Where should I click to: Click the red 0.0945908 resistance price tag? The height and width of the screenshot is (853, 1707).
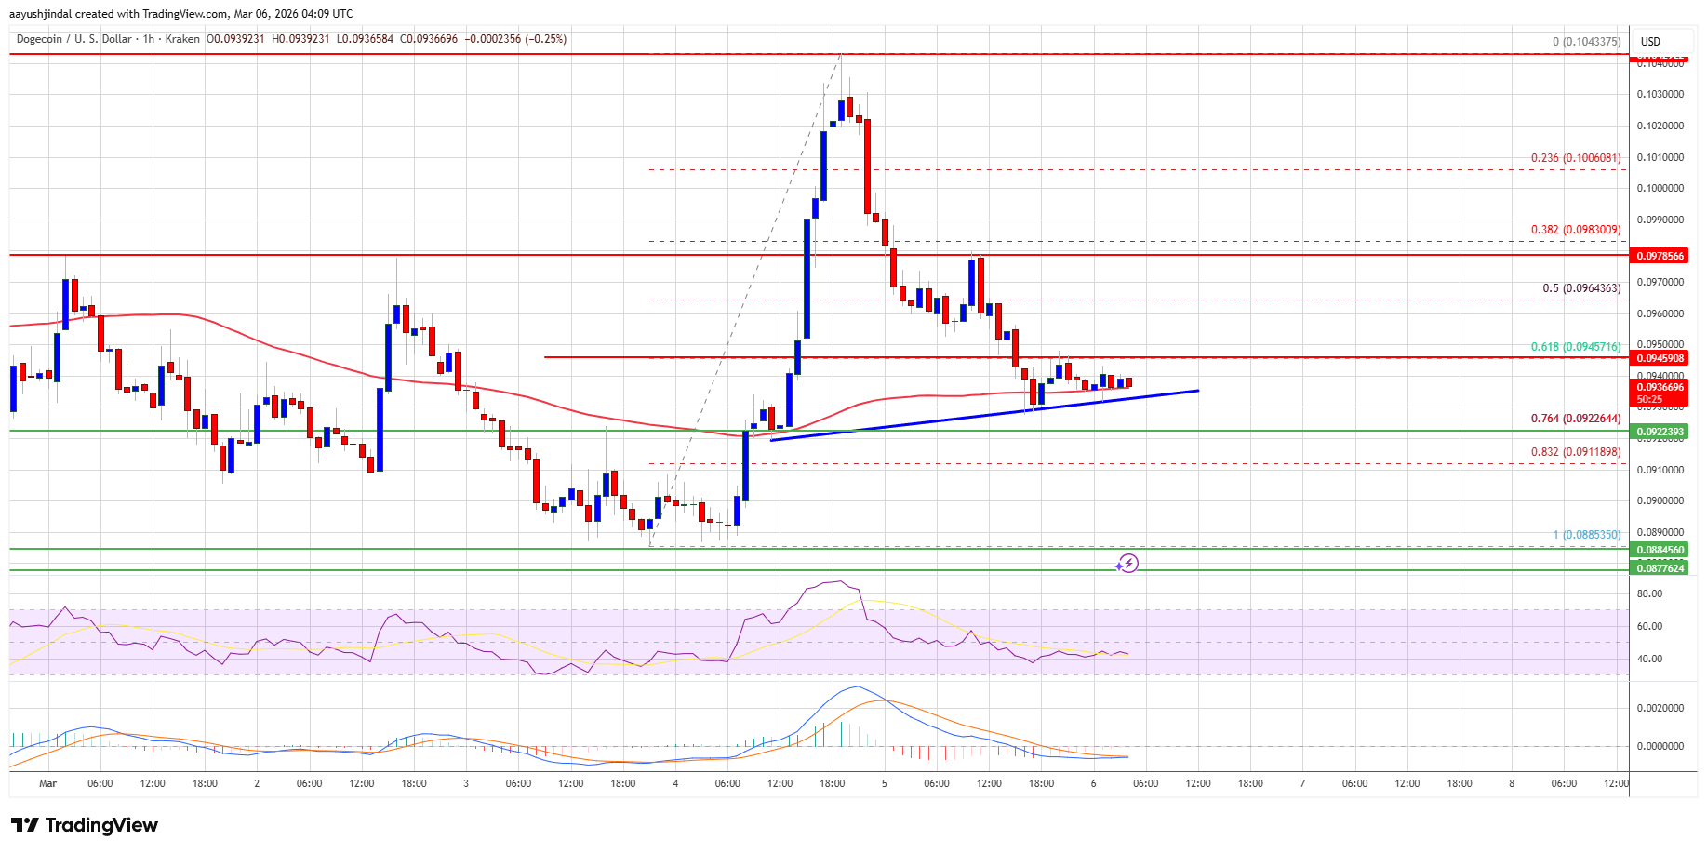(1660, 358)
